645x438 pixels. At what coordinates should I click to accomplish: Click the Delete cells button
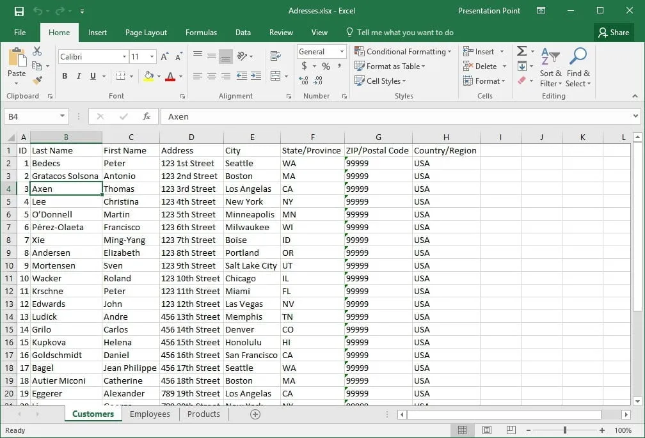pos(484,66)
